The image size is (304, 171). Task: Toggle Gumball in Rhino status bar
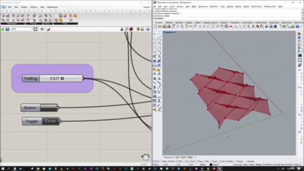[276, 165]
